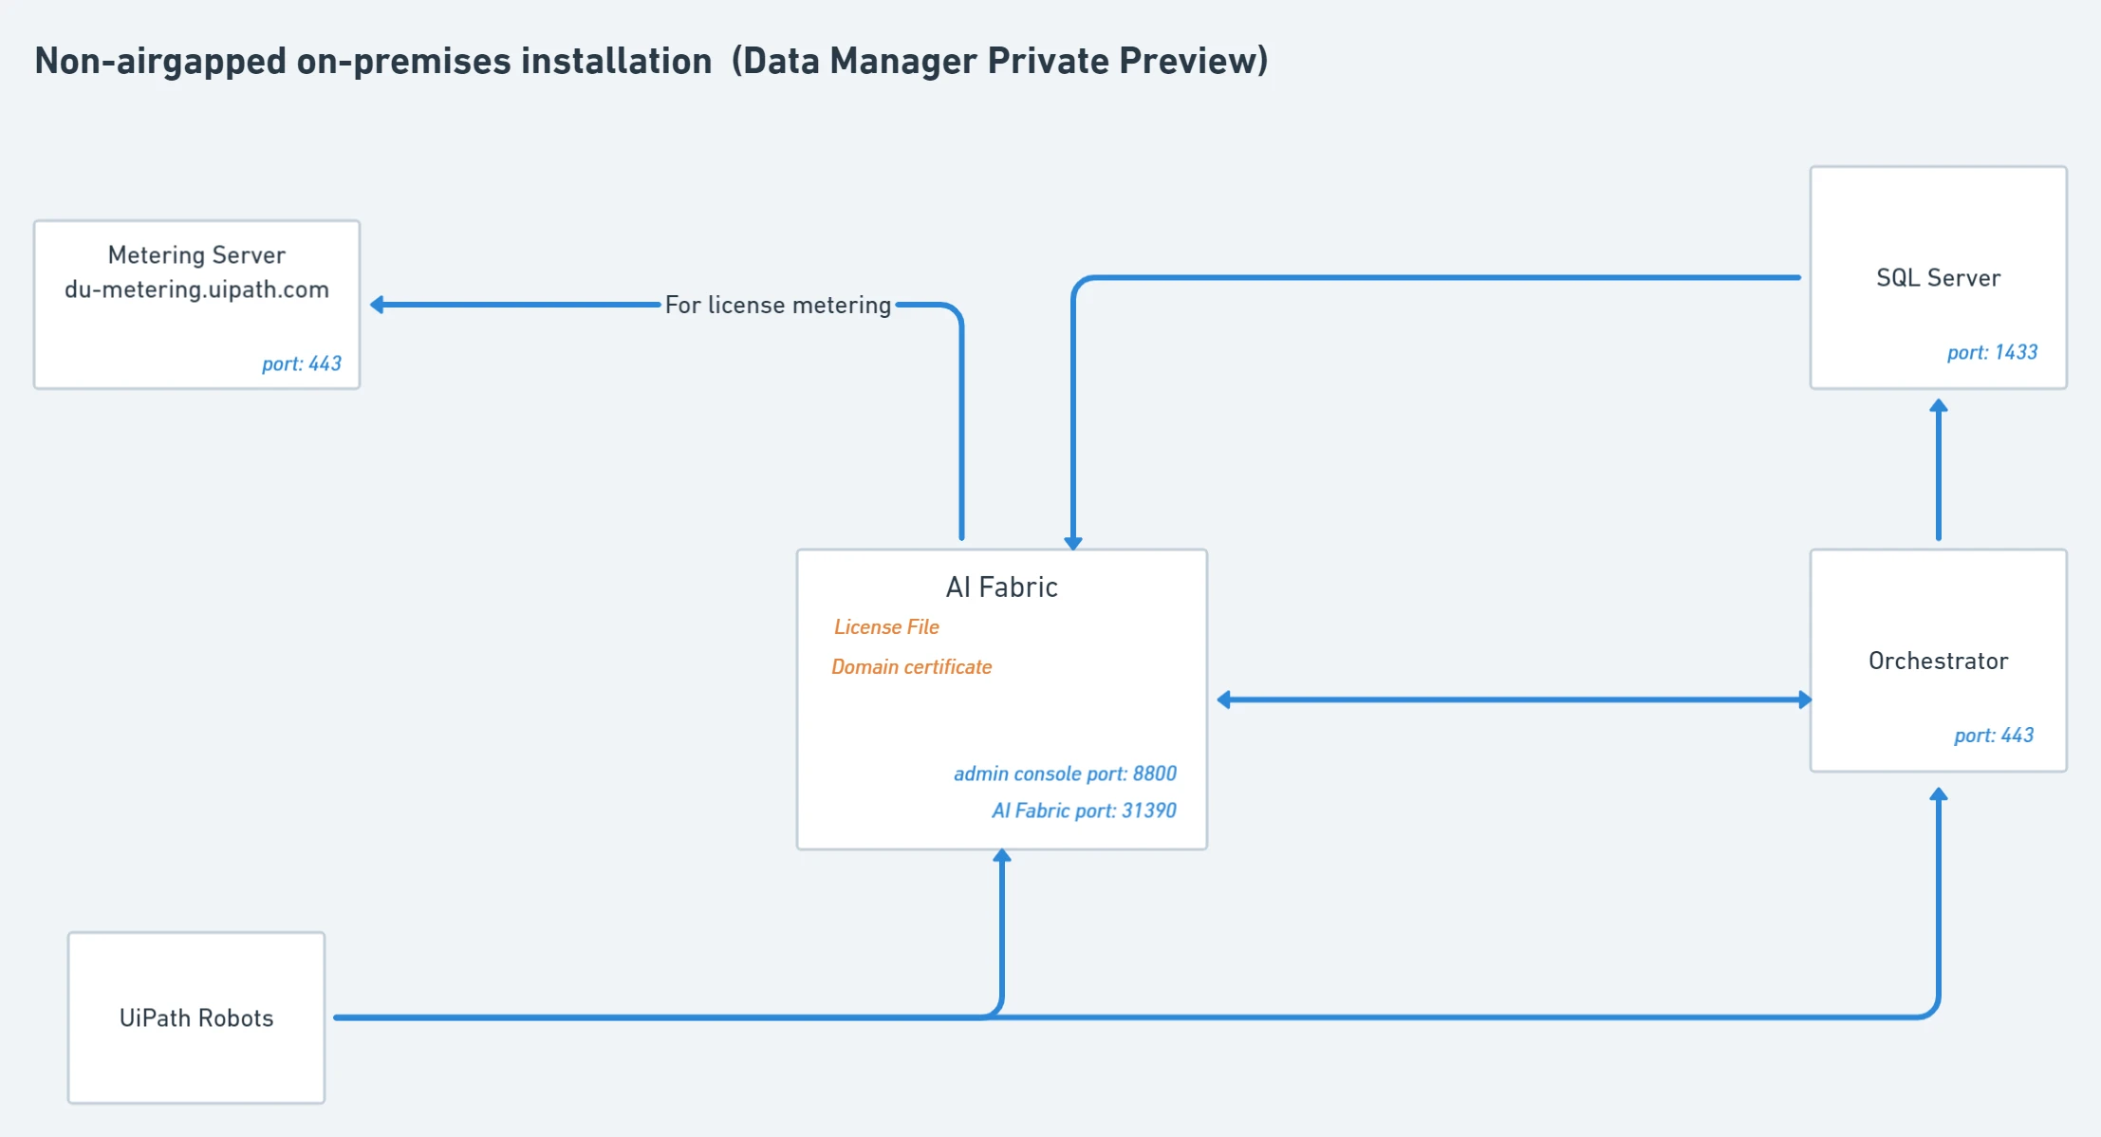Click the orange 'License File' text
Screen dimensions: 2101x1137
(886, 627)
